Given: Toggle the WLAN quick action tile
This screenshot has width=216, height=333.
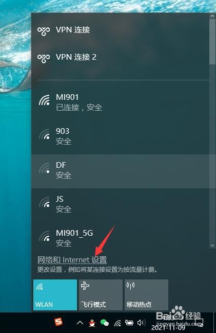Looking at the screenshot, I should [x=55, y=295].
